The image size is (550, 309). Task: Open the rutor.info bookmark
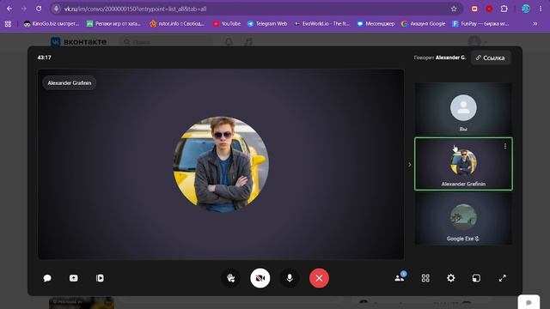177,24
